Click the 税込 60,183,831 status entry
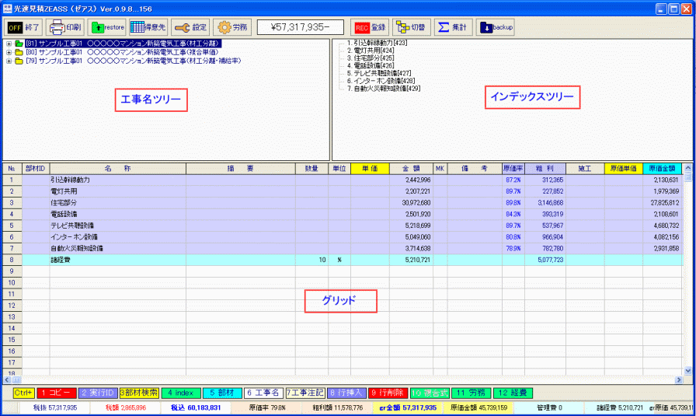This screenshot has height=416, width=696. point(196,407)
